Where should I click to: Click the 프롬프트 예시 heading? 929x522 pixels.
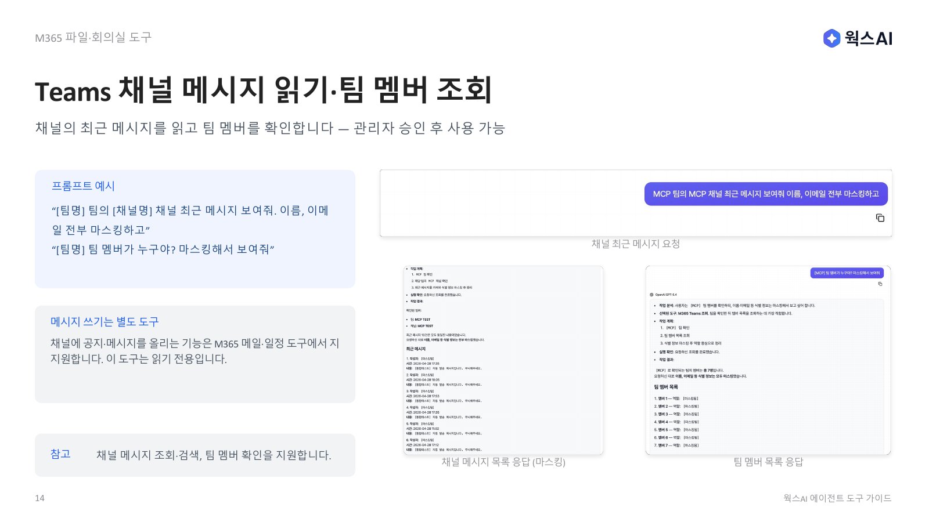[x=83, y=186]
